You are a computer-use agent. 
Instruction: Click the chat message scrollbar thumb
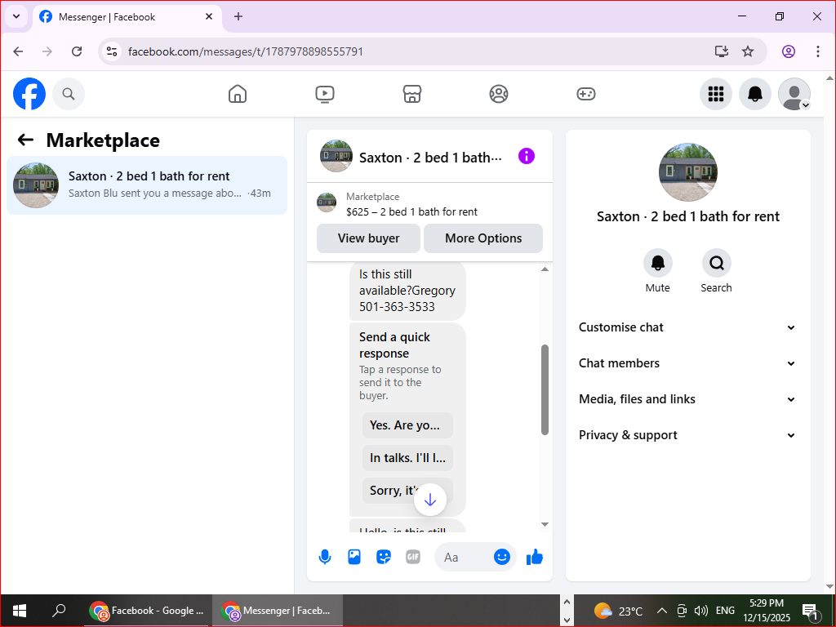tap(545, 389)
